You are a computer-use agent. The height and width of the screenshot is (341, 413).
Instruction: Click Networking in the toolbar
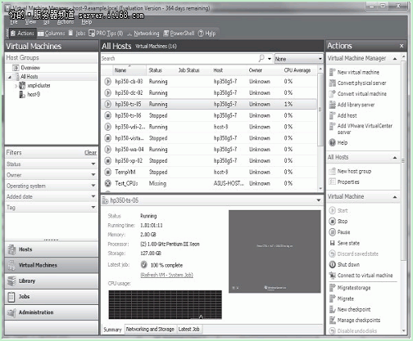[143, 34]
